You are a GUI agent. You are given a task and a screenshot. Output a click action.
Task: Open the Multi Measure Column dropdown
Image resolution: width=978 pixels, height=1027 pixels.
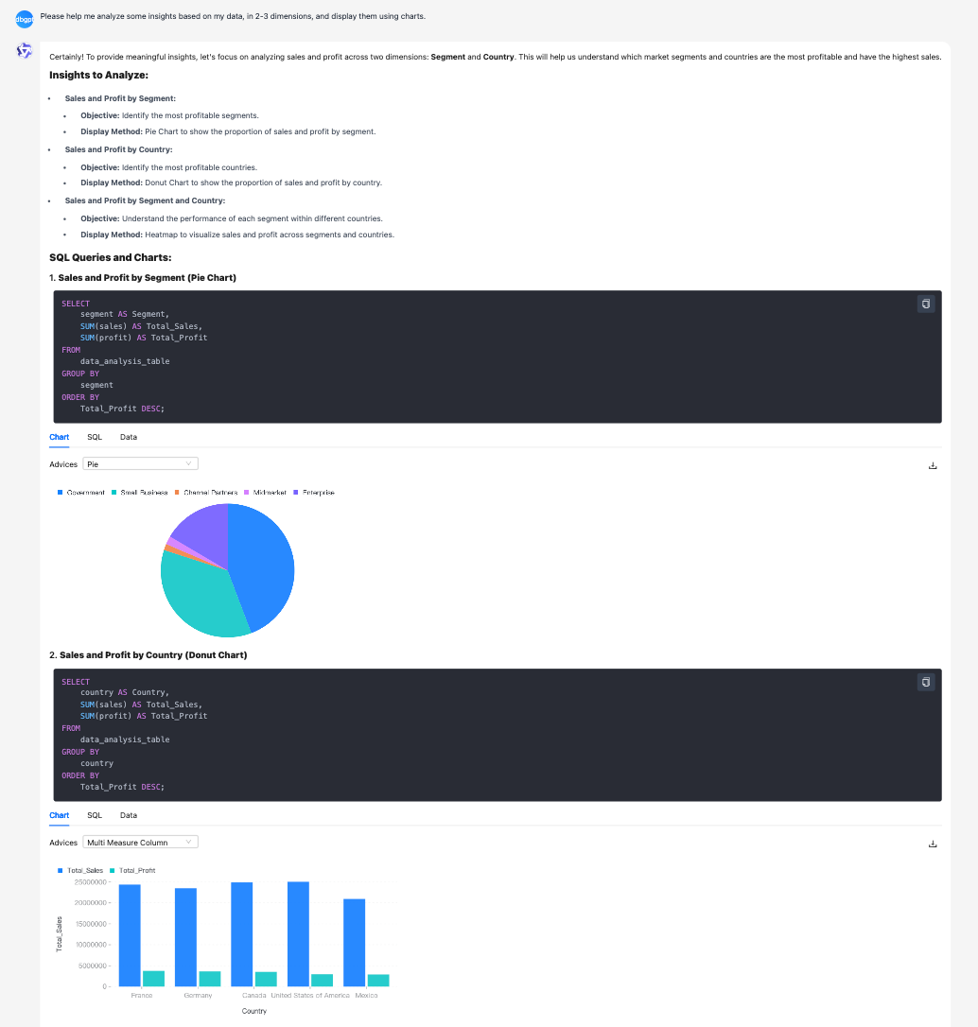(x=140, y=843)
